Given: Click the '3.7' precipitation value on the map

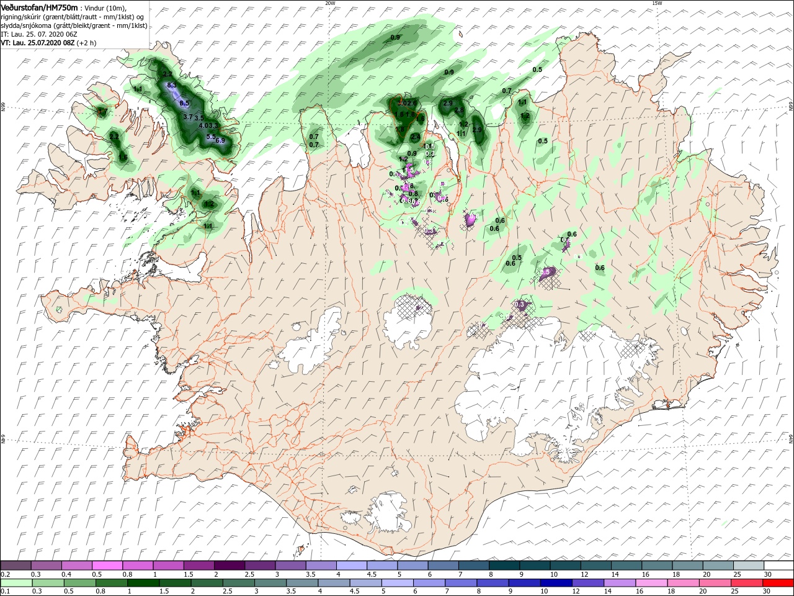Looking at the screenshot, I should pyautogui.click(x=189, y=117).
